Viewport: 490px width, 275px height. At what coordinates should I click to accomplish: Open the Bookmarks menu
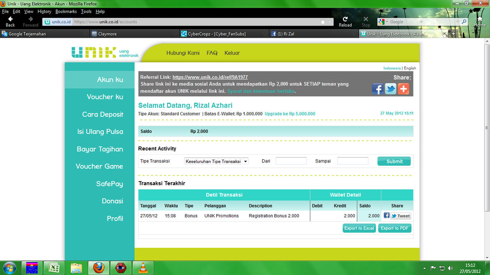click(x=66, y=11)
